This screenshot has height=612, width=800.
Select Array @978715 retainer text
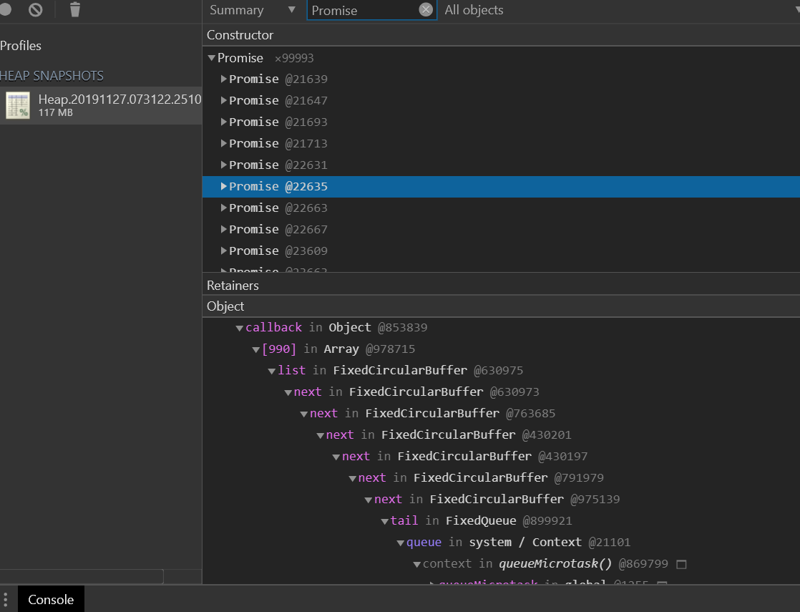pos(369,349)
